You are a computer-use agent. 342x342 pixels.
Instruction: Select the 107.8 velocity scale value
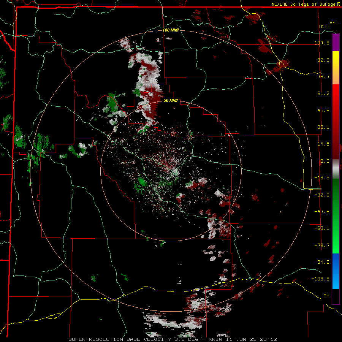point(322,43)
